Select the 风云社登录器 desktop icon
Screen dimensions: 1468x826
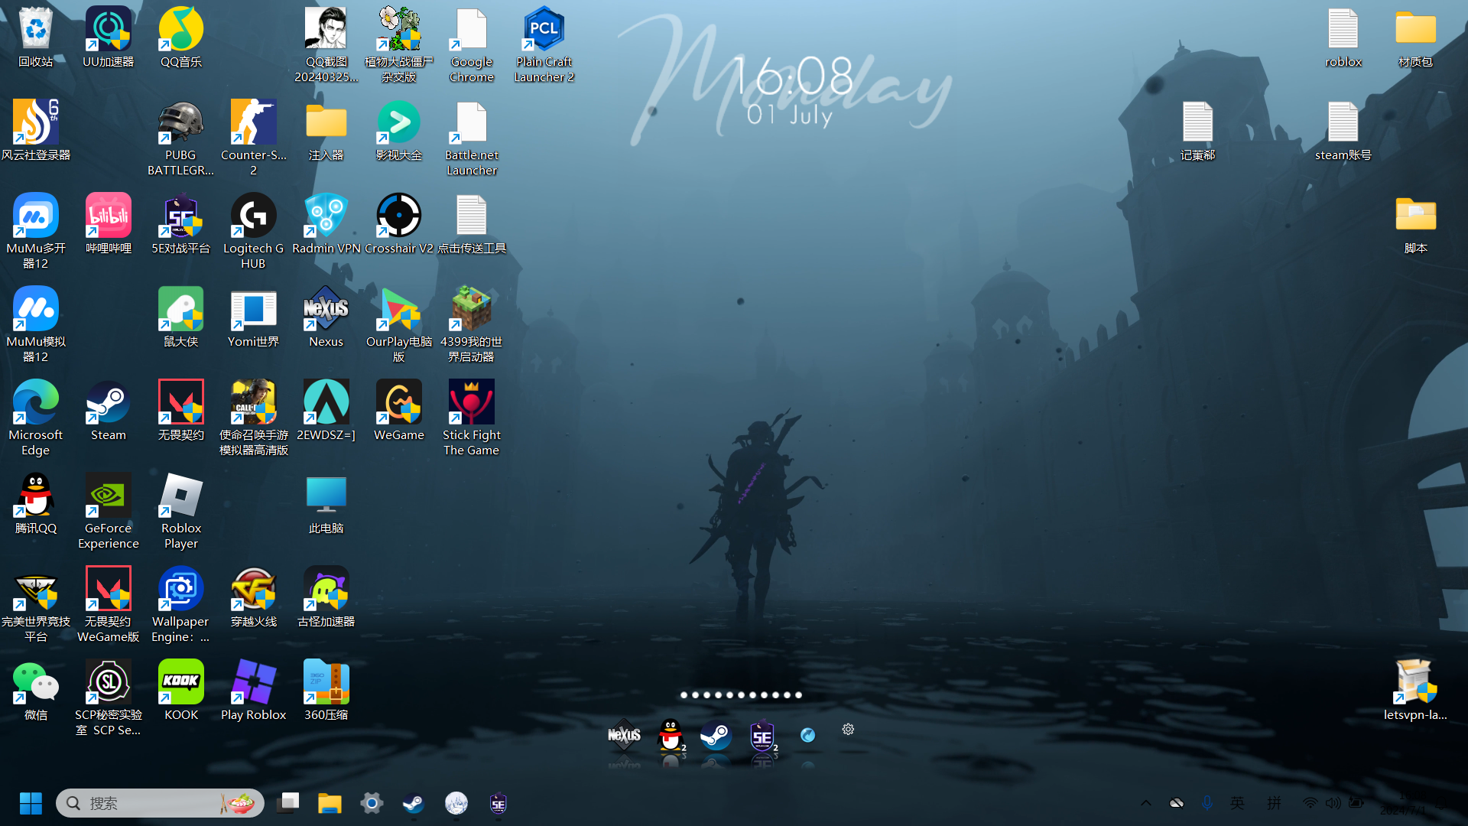[x=36, y=131]
